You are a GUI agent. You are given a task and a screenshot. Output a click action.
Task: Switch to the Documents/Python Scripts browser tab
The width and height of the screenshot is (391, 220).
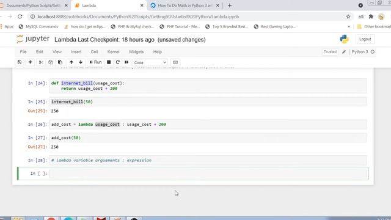(34, 5)
